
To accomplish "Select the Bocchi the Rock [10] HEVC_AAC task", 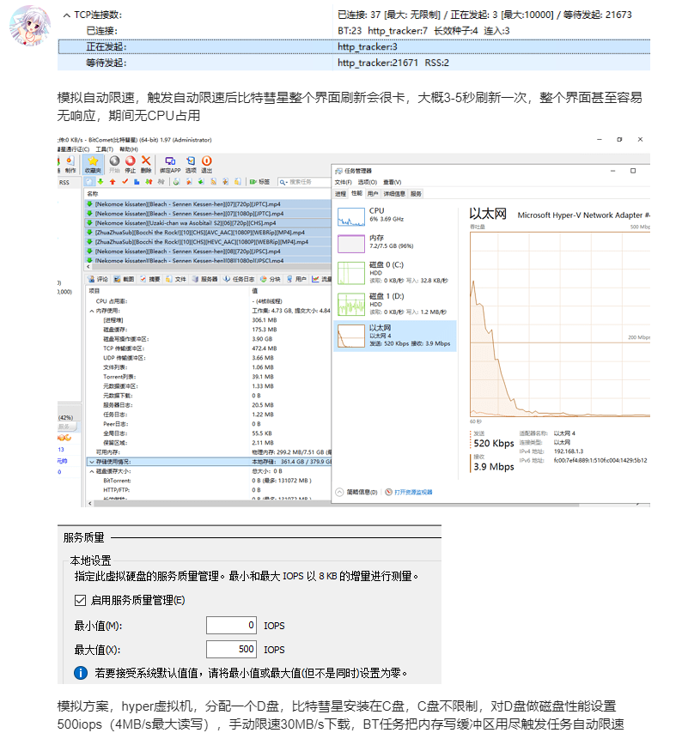I will pyautogui.click(x=209, y=242).
